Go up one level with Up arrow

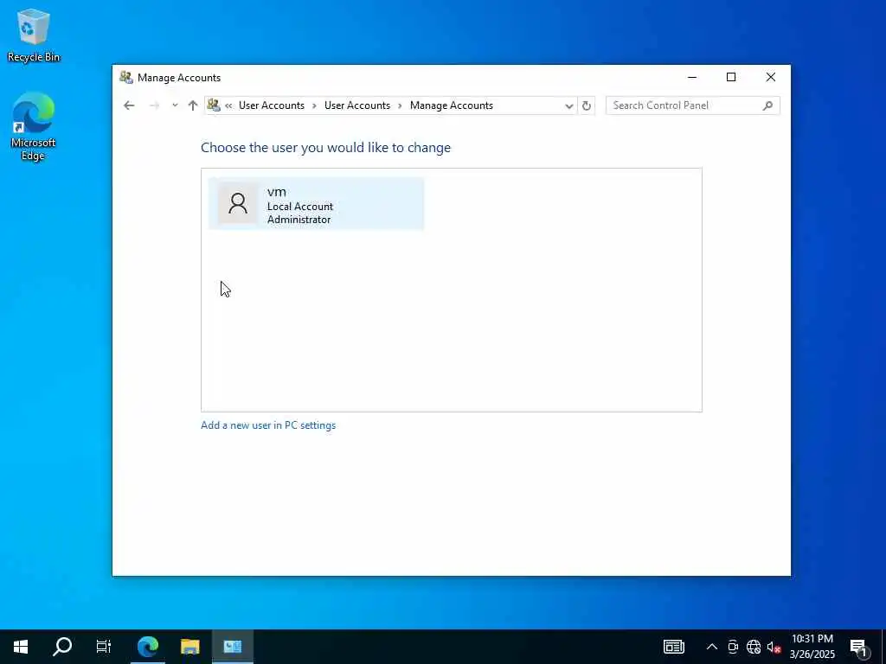click(x=193, y=105)
